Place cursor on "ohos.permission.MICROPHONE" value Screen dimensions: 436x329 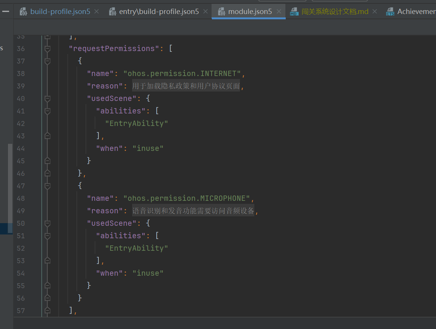tap(187, 199)
